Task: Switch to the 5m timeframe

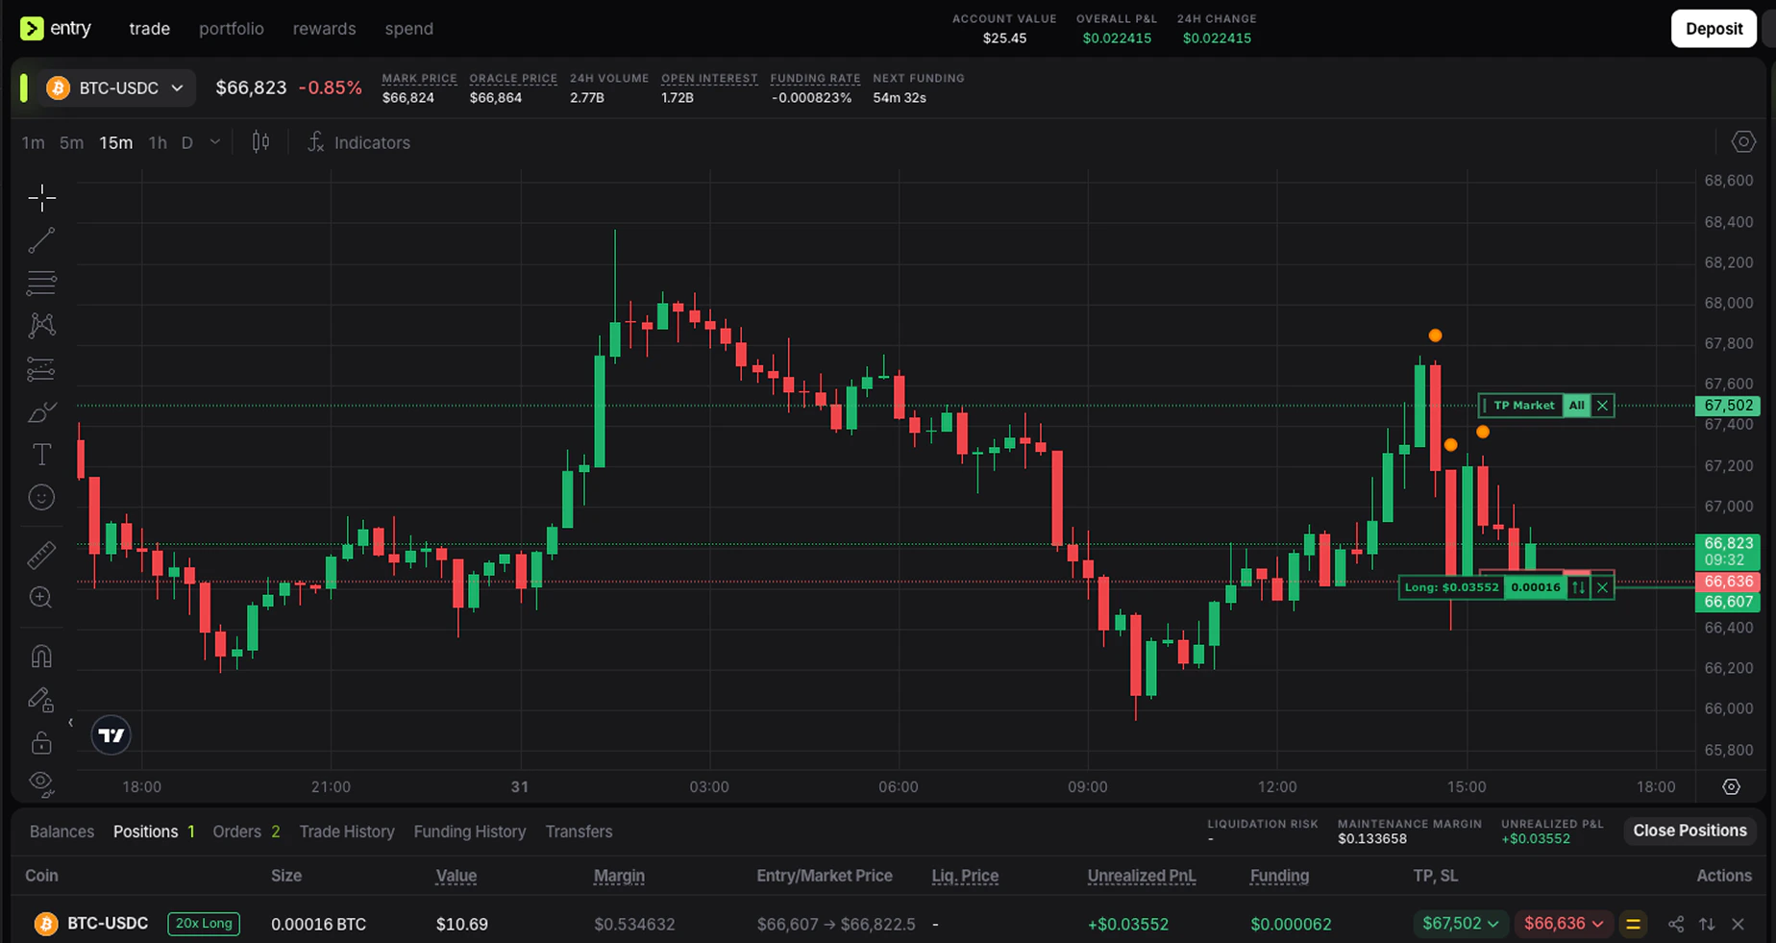Action: coord(71,142)
